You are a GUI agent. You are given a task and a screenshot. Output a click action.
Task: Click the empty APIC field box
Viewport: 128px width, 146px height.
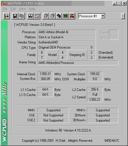click(x=114, y=37)
